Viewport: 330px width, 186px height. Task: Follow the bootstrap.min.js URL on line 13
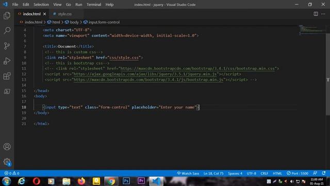148,80
